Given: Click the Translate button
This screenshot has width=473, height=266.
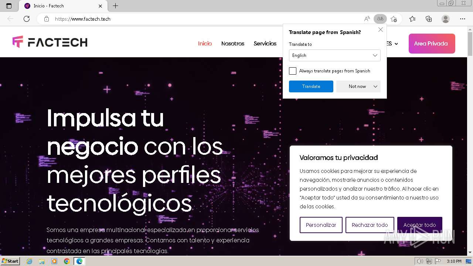Looking at the screenshot, I should pyautogui.click(x=311, y=86).
